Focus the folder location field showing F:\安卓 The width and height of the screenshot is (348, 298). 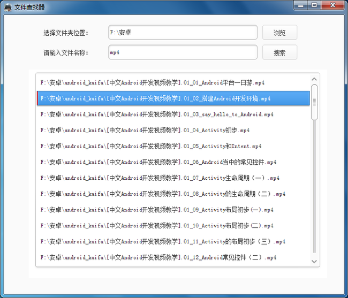point(183,33)
